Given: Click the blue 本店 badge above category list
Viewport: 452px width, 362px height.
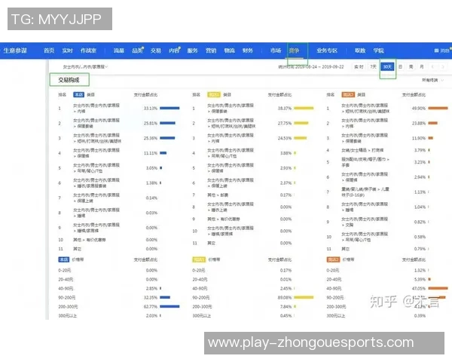Looking at the screenshot, I should pos(78,95).
